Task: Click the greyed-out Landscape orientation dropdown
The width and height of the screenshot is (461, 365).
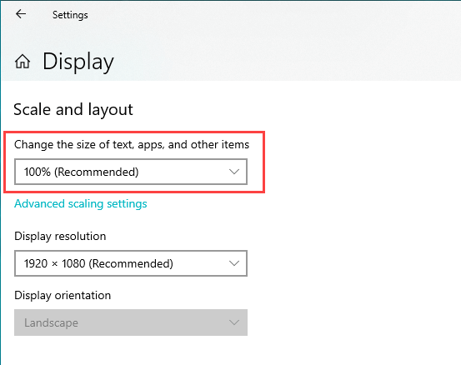Action: pos(131,322)
